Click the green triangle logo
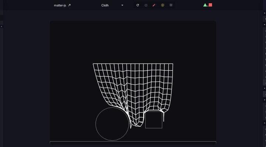The height and width of the screenshot is (147, 266). tap(205, 5)
